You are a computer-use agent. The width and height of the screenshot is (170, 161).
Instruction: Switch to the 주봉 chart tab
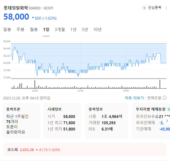coord(21,29)
